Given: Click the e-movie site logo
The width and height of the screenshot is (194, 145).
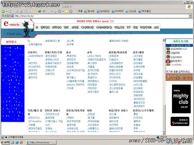Looking at the screenshot, I should tap(12, 24).
